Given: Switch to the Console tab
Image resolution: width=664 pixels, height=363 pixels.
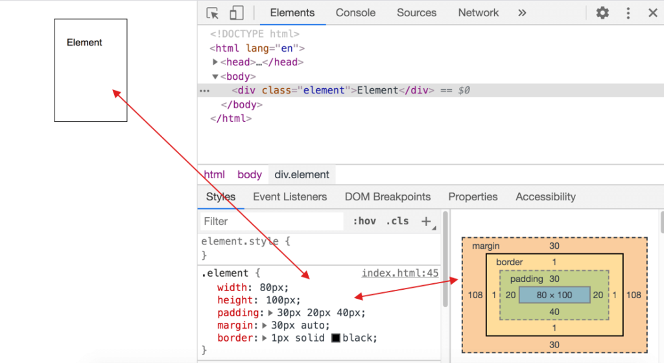Looking at the screenshot, I should tap(355, 13).
